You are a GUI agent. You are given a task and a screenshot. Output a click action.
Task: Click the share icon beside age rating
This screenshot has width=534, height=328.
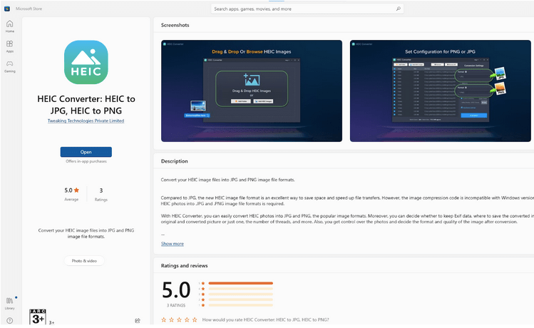(x=138, y=320)
